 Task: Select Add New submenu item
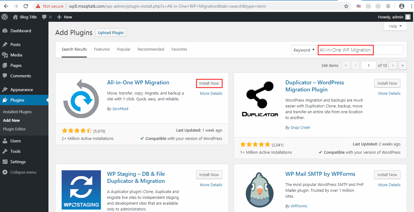11,120
